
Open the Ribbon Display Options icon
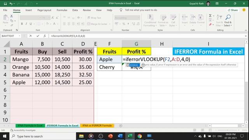pyautogui.click(x=217, y=3)
